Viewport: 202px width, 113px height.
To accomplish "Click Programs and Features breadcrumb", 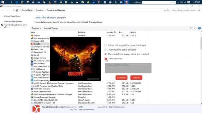I will (x=56, y=10).
